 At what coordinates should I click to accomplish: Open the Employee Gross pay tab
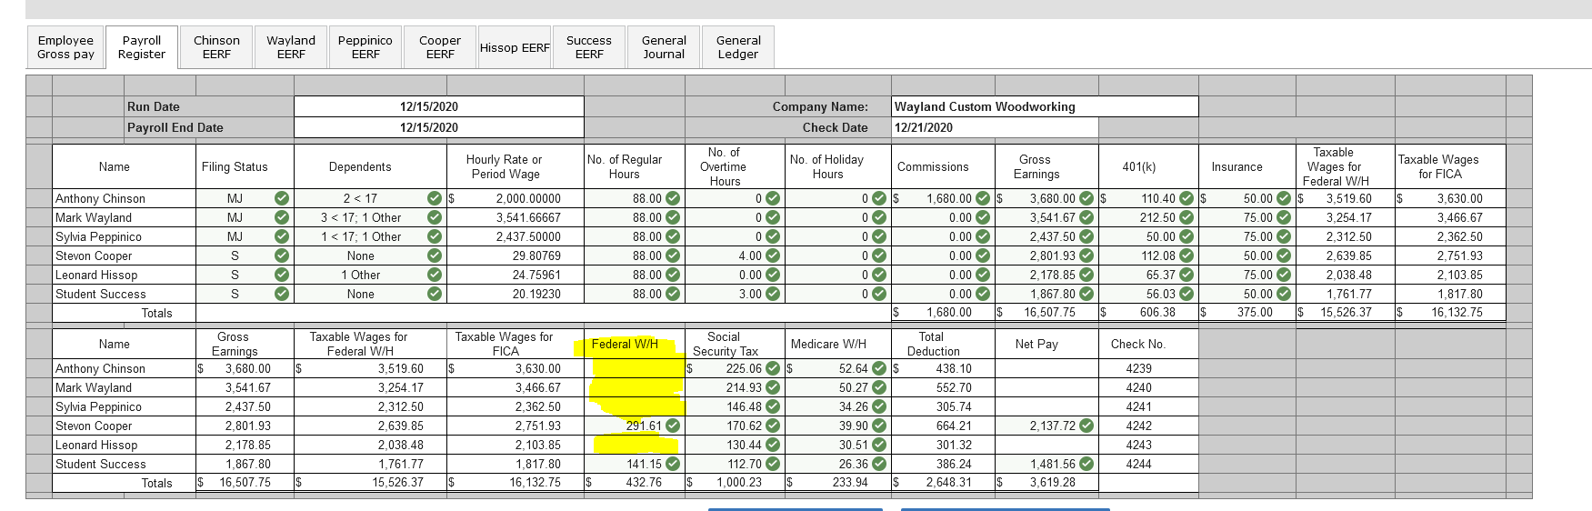[x=65, y=47]
